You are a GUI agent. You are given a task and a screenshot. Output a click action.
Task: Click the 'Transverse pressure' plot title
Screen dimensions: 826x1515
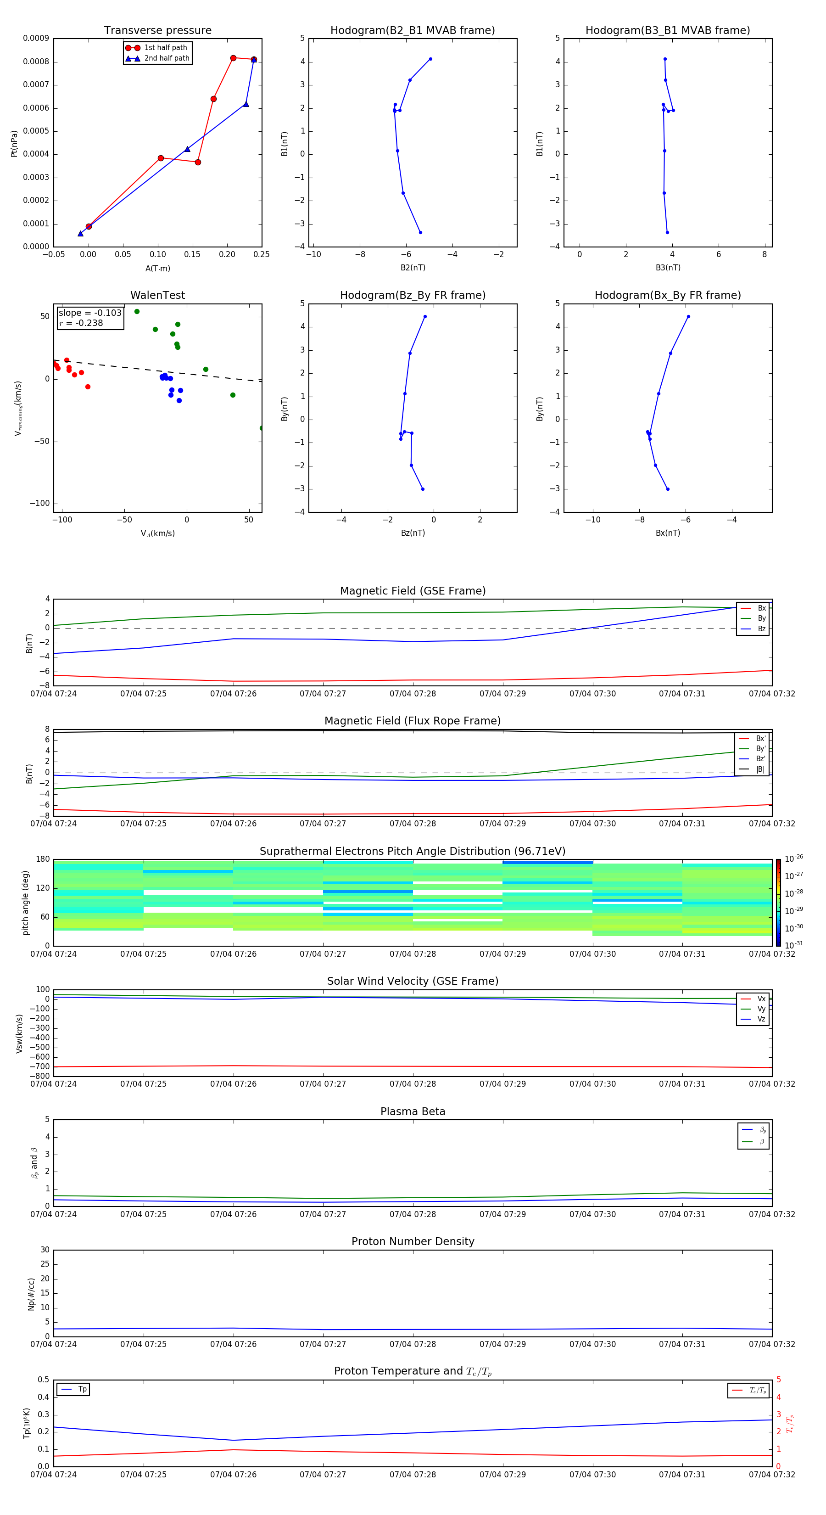click(157, 30)
